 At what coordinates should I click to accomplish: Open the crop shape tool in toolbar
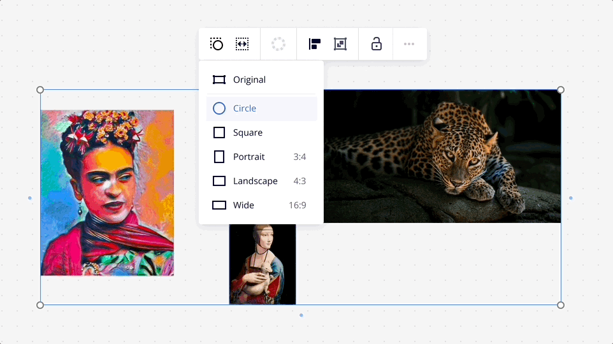click(x=217, y=44)
